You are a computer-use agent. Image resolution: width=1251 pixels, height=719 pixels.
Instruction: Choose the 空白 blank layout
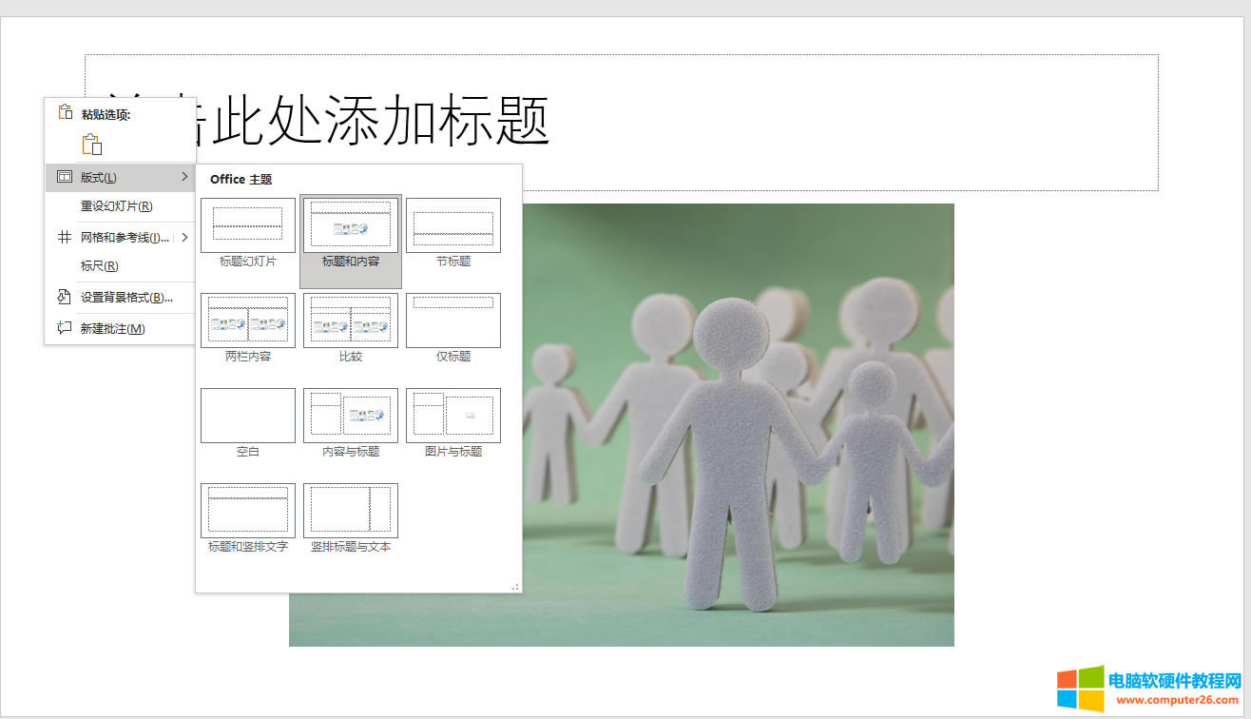click(x=248, y=416)
